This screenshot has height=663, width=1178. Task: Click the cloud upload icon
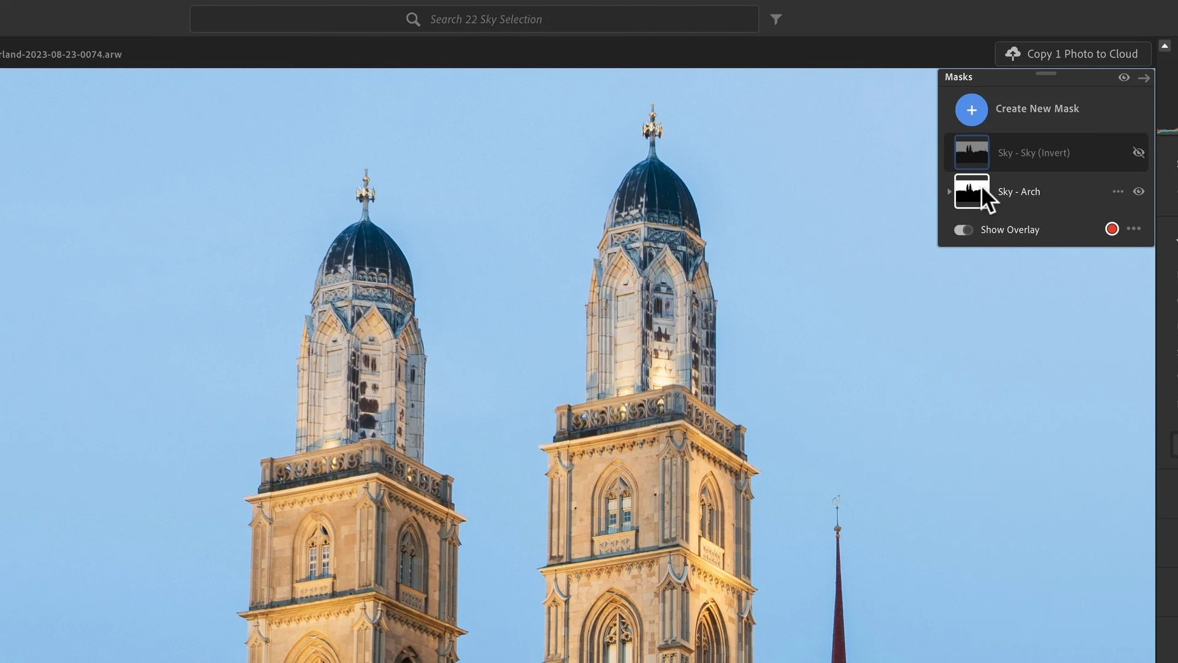(x=1013, y=54)
